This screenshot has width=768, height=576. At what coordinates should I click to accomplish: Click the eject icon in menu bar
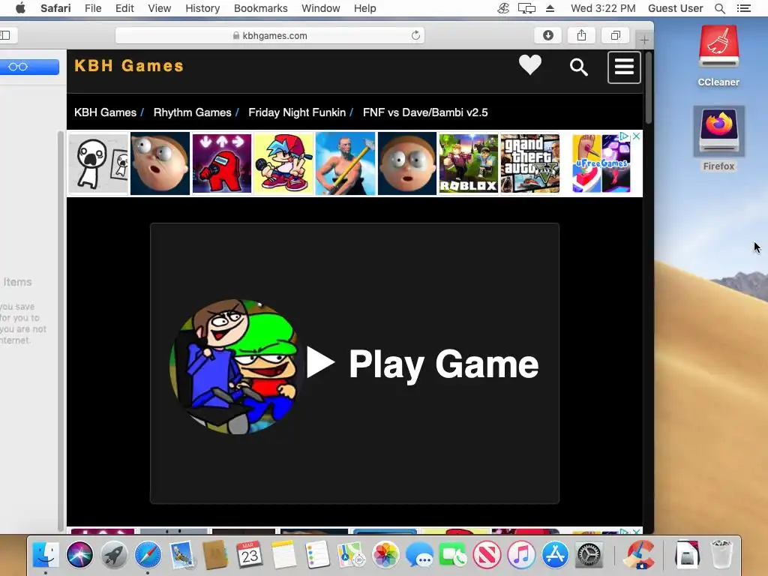coord(550,8)
